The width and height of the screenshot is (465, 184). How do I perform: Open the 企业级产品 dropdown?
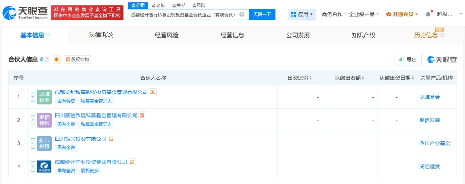coord(364,14)
